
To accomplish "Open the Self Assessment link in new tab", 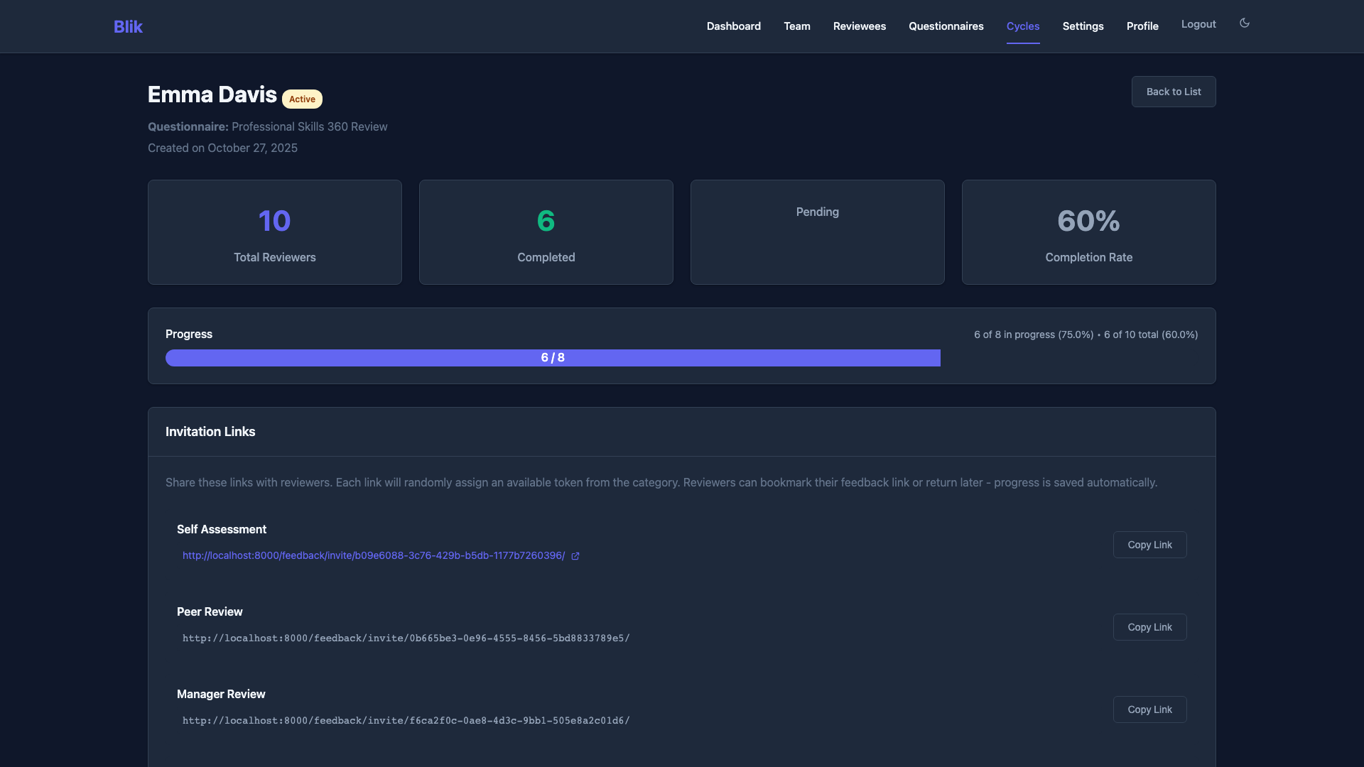I will [x=575, y=556].
